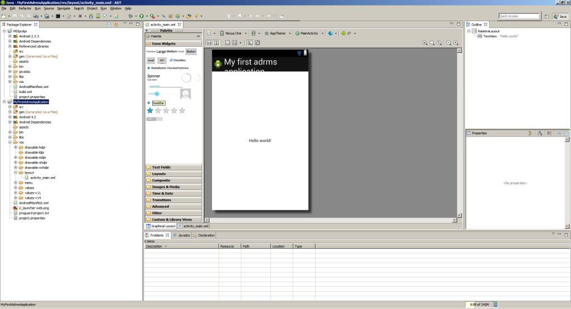Open the Android Virtual Device Manager icon
Image resolution: width=571 pixels, height=309 pixels.
(x=98, y=16)
